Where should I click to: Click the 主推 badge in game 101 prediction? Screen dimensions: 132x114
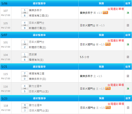(108, 44)
